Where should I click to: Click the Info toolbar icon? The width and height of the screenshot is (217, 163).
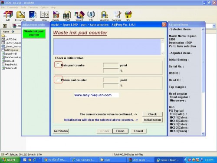click(91, 16)
